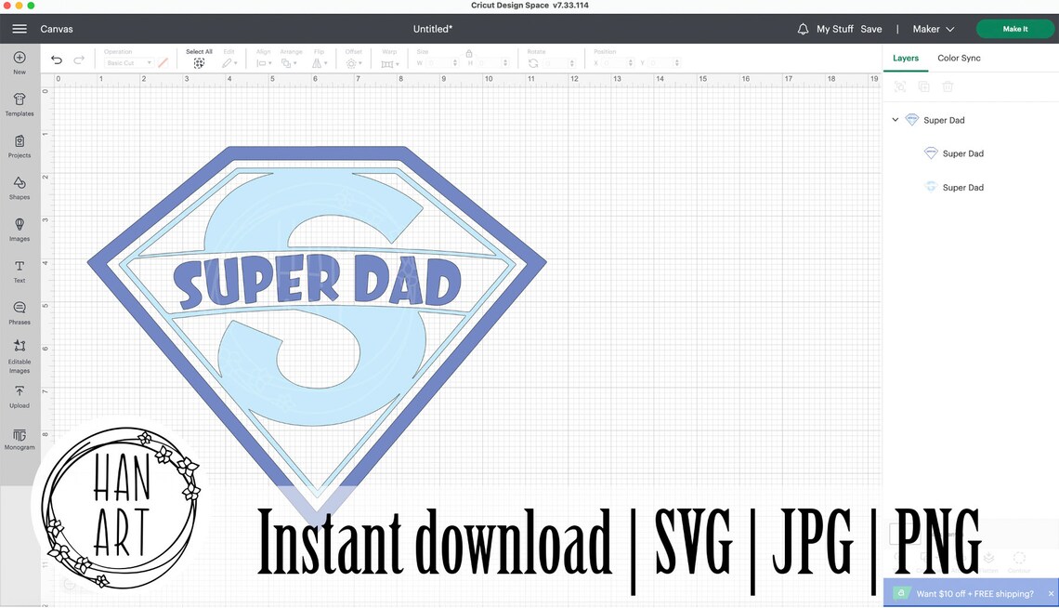This screenshot has height=608, width=1059.
Task: Select the Text tool
Action: [x=19, y=270]
